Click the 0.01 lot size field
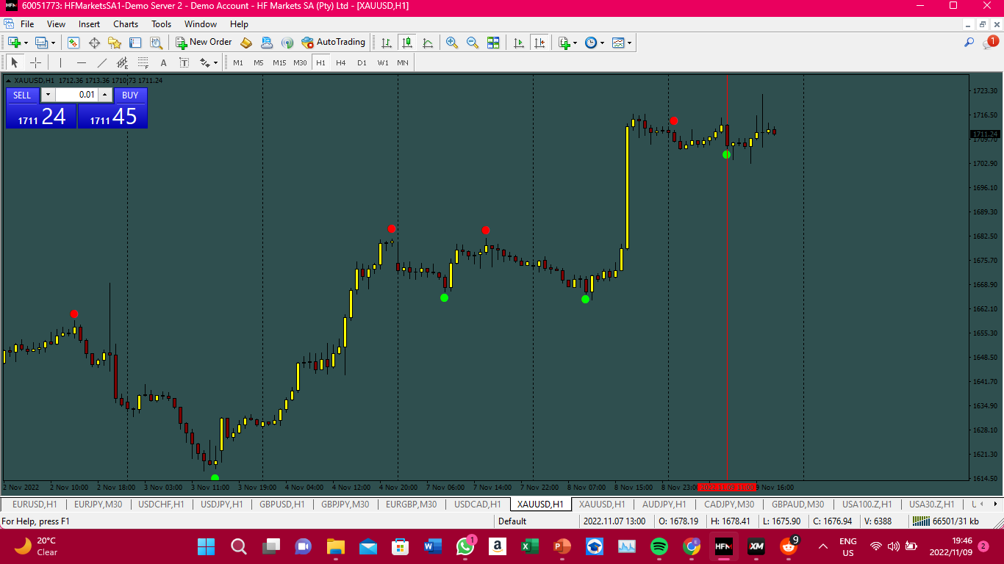This screenshot has width=1004, height=564. pos(76,95)
